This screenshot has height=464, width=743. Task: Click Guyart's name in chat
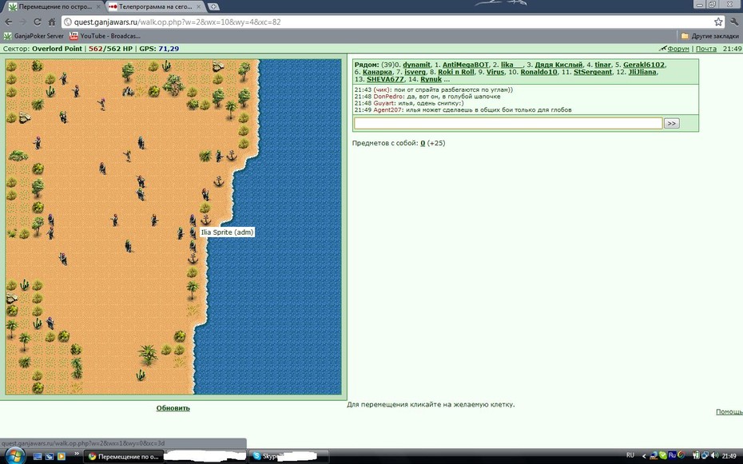[x=383, y=103]
